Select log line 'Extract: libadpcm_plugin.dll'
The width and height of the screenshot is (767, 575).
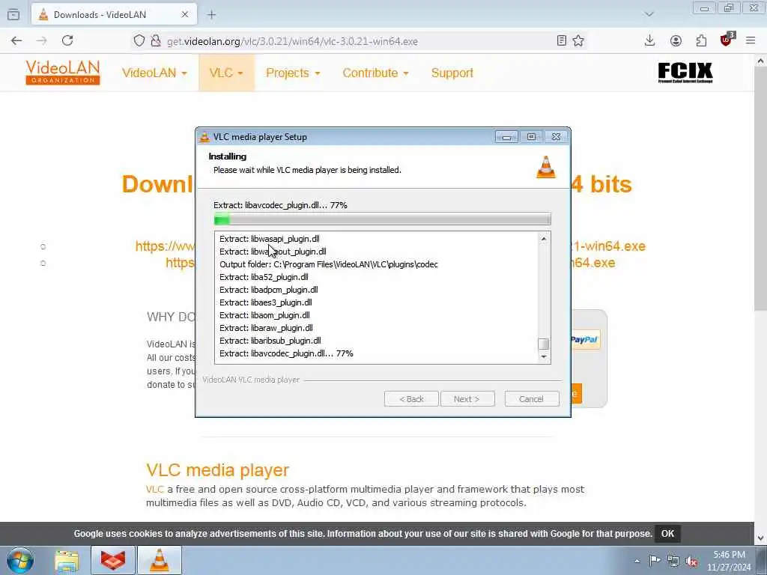269,290
